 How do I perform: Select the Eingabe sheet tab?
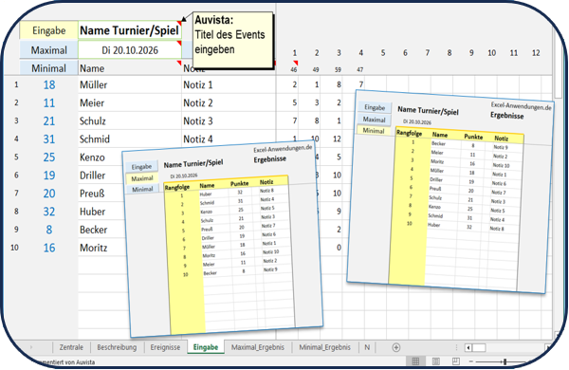(206, 347)
